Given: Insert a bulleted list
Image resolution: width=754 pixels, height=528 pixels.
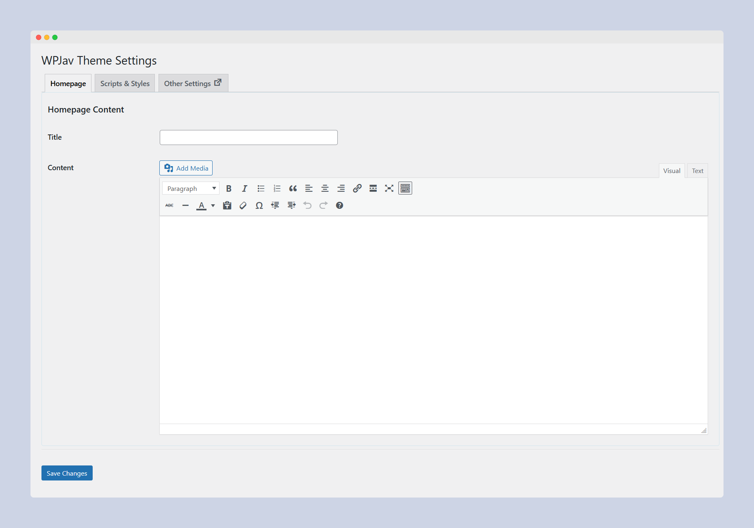Looking at the screenshot, I should [x=261, y=188].
